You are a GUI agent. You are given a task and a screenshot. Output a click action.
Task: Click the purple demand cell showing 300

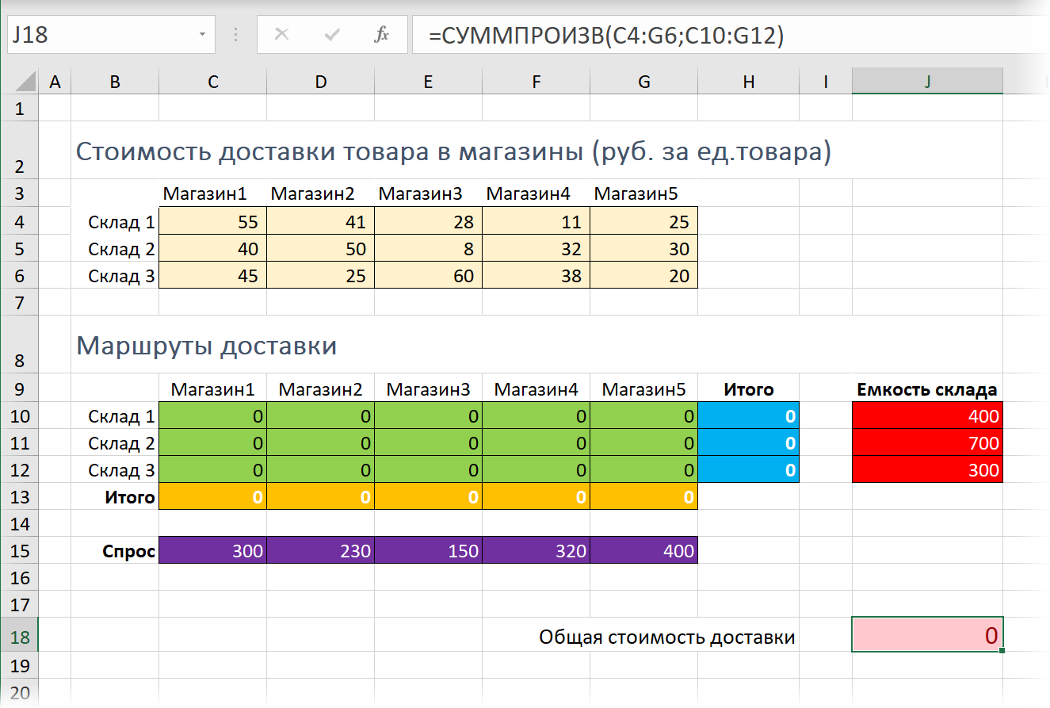tap(212, 550)
